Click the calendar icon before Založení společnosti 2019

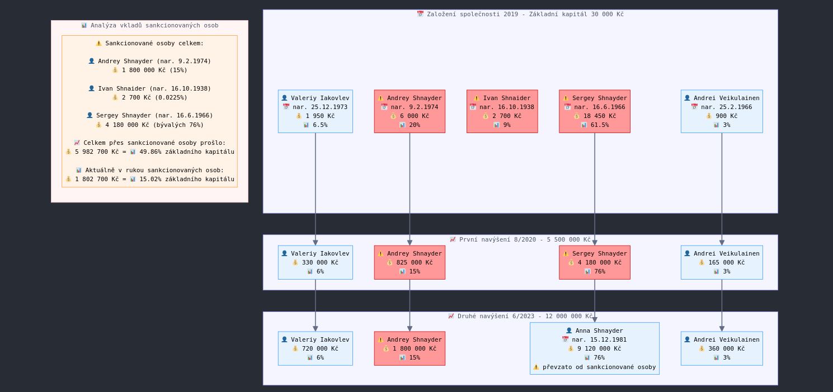click(x=420, y=14)
